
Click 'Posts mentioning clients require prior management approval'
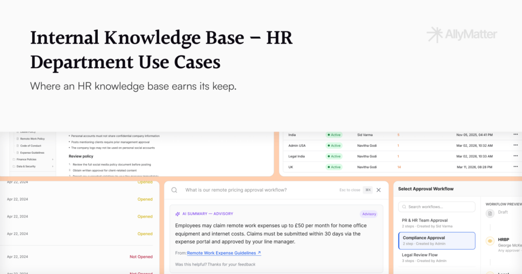coord(110,142)
